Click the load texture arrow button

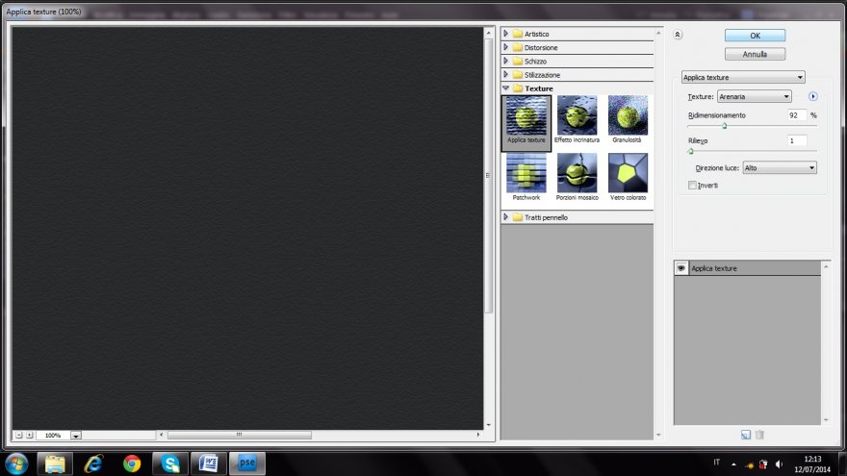tap(812, 96)
